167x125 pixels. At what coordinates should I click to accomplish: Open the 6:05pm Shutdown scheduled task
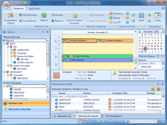coord(115,41)
